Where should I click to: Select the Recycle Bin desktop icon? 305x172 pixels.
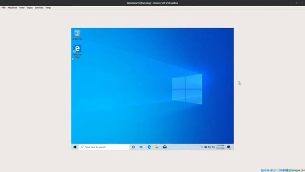(77, 35)
